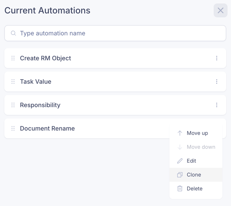231x206 pixels.
Task: Click the pencil icon next to Edit
Action: [180, 161]
